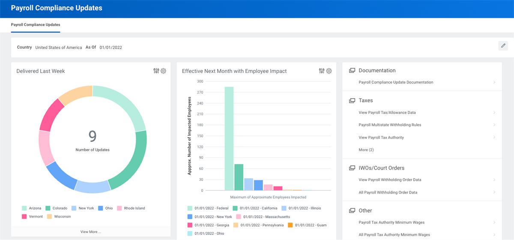Open filter settings for Effective Next Month chart
This screenshot has width=514, height=240.
pyautogui.click(x=322, y=71)
